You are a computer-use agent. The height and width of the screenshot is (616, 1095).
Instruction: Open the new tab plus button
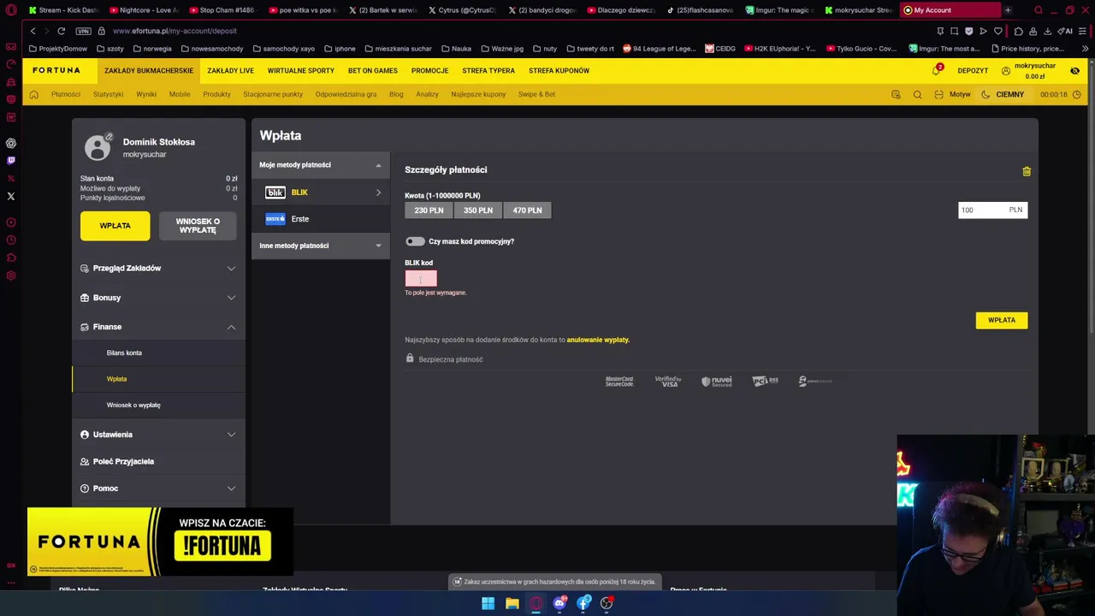coord(1008,10)
